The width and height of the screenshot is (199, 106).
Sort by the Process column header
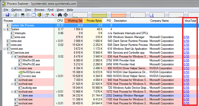(28, 21)
